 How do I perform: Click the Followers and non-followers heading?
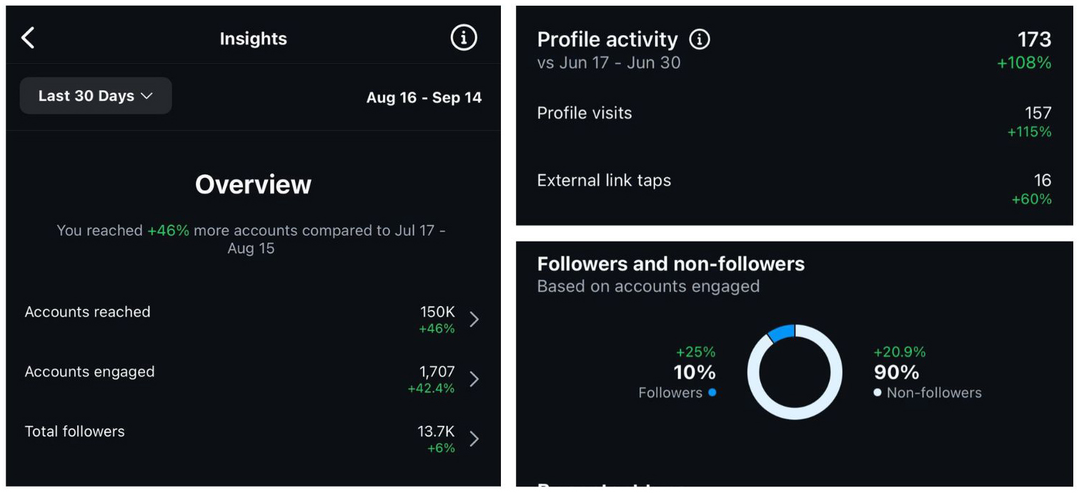pyautogui.click(x=670, y=264)
